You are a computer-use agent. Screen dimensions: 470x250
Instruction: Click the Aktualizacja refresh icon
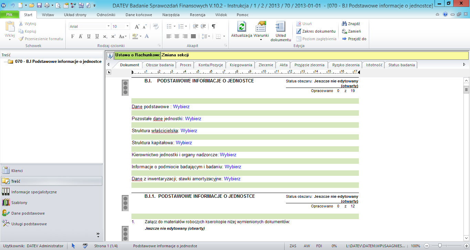[242, 26]
